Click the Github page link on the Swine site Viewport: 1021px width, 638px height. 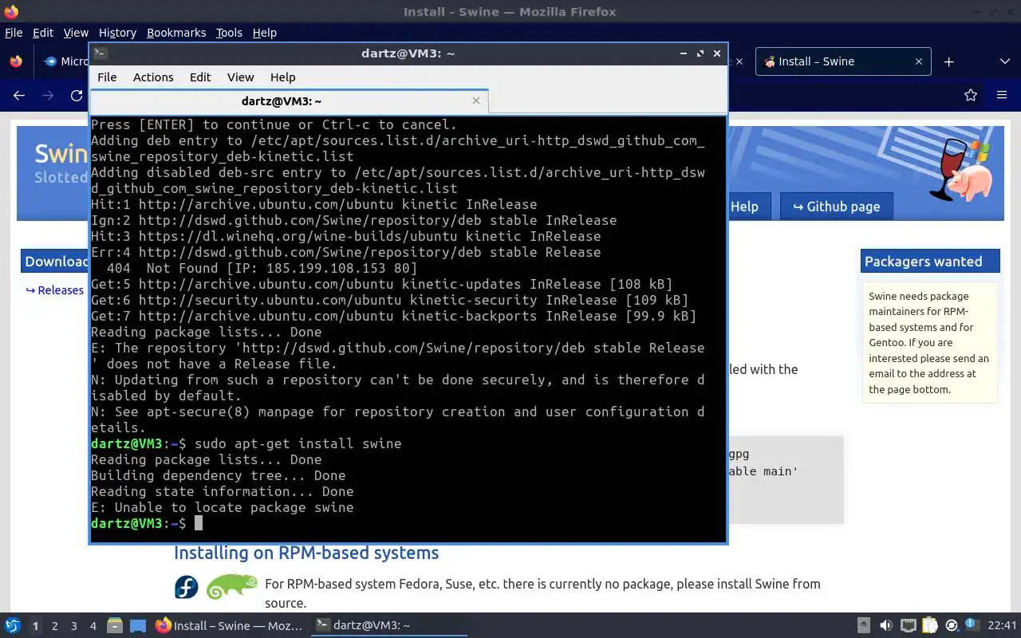click(836, 207)
